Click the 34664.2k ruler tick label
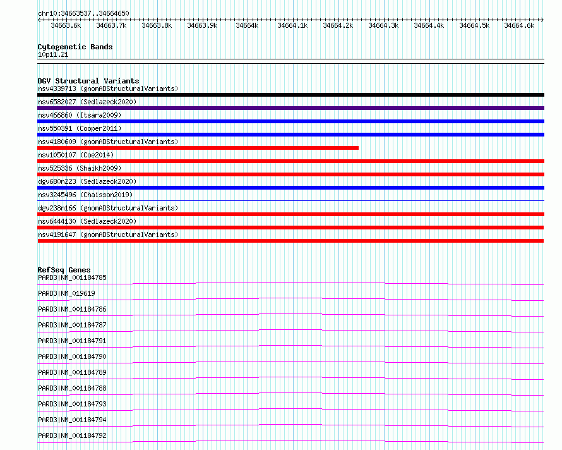The image size is (562, 450). (x=338, y=25)
